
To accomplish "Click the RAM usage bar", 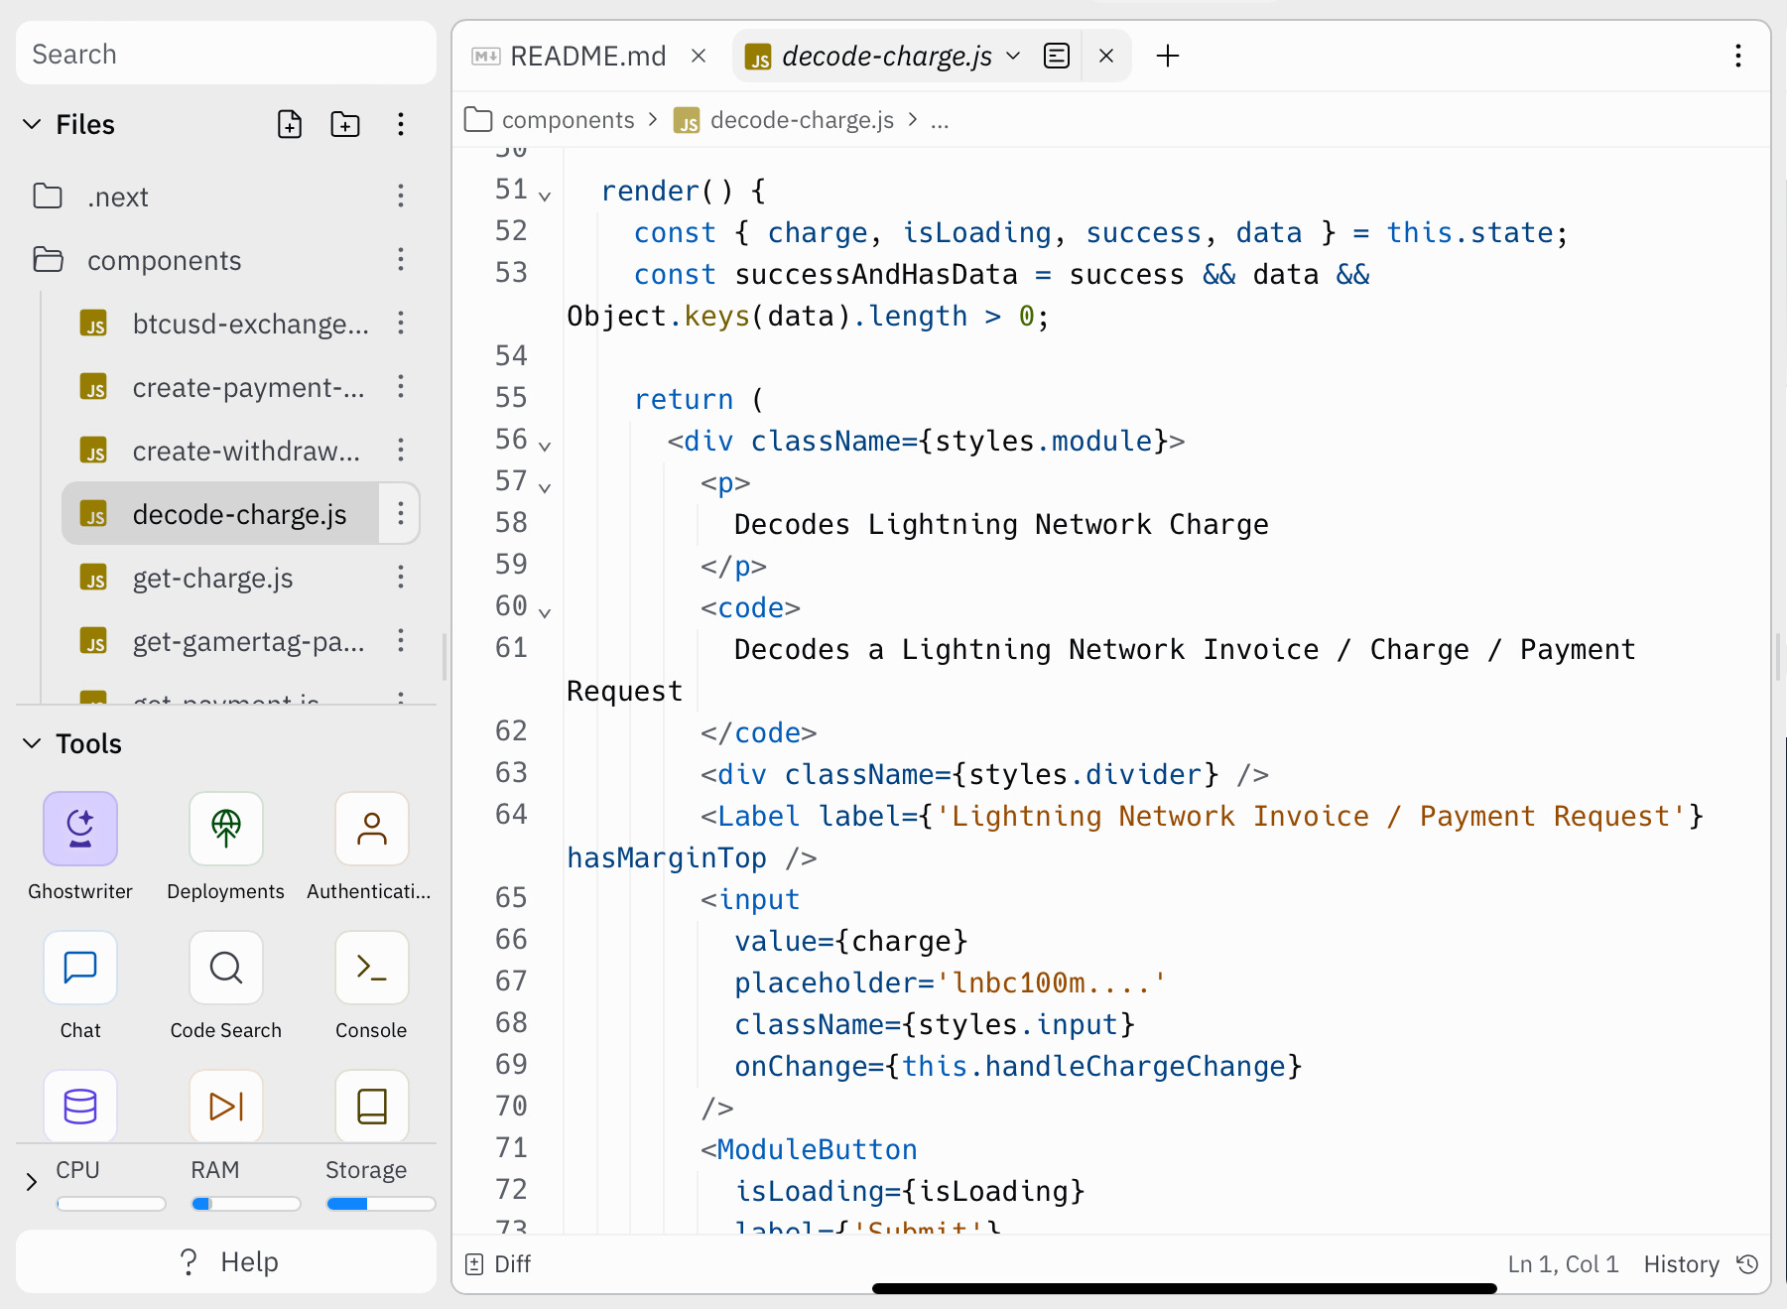I will point(246,1204).
